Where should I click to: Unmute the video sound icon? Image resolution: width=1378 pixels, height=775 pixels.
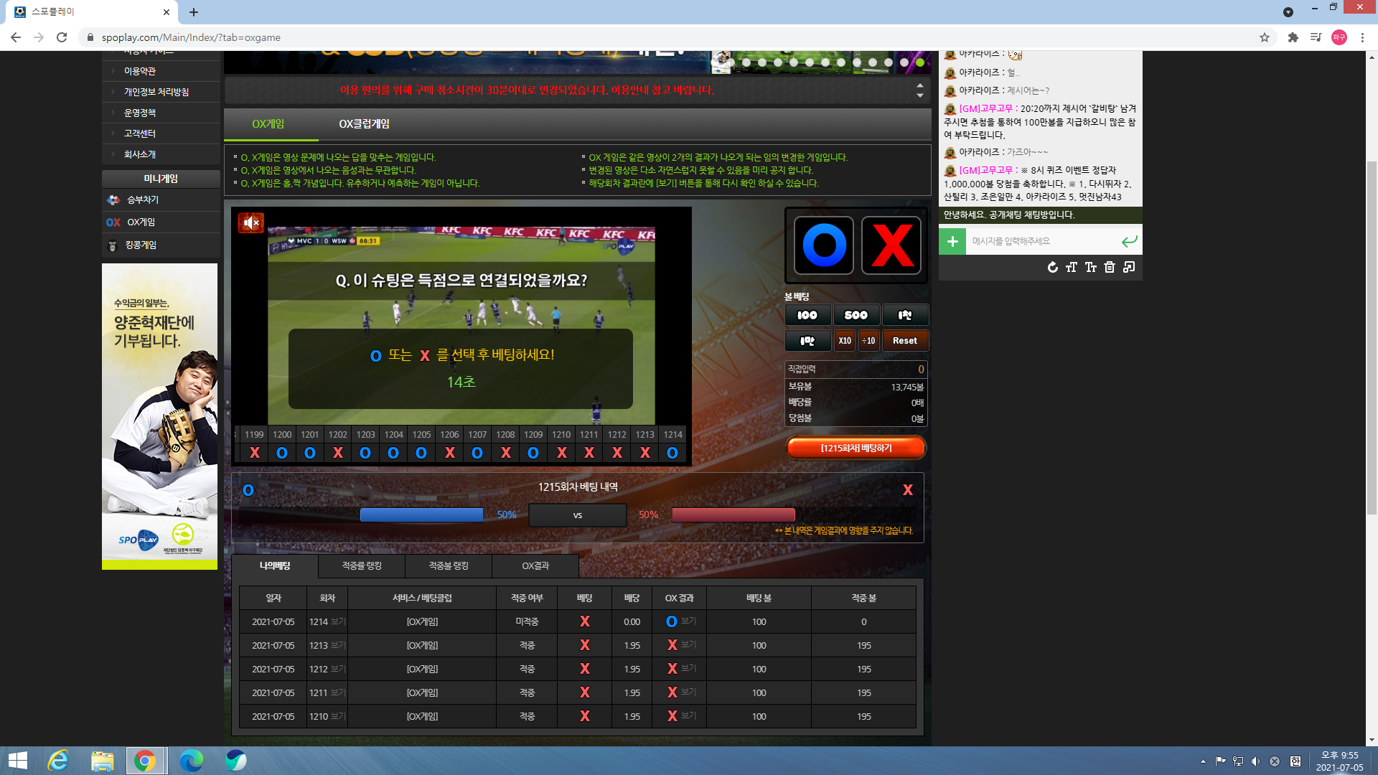[x=251, y=223]
